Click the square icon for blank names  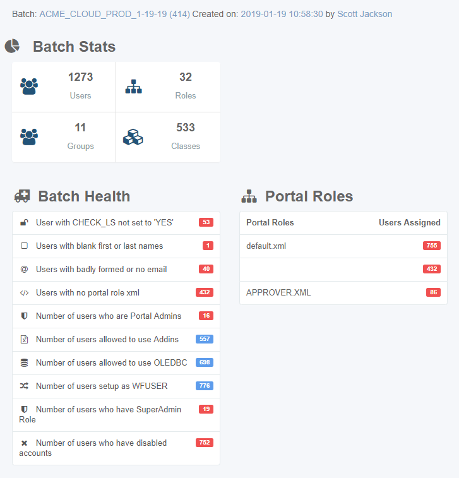click(24, 246)
